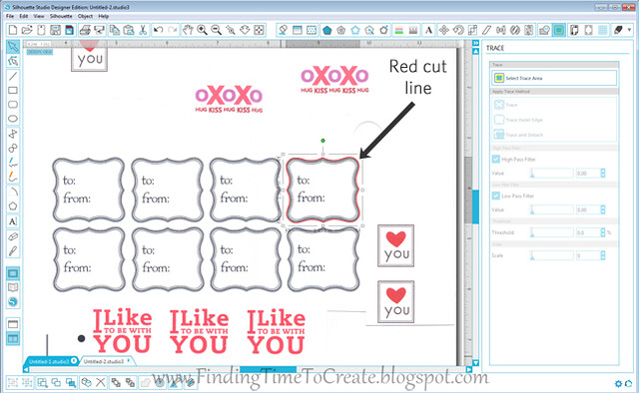This screenshot has width=639, height=393.
Task: Open Edit menu
Action: pyautogui.click(x=24, y=16)
